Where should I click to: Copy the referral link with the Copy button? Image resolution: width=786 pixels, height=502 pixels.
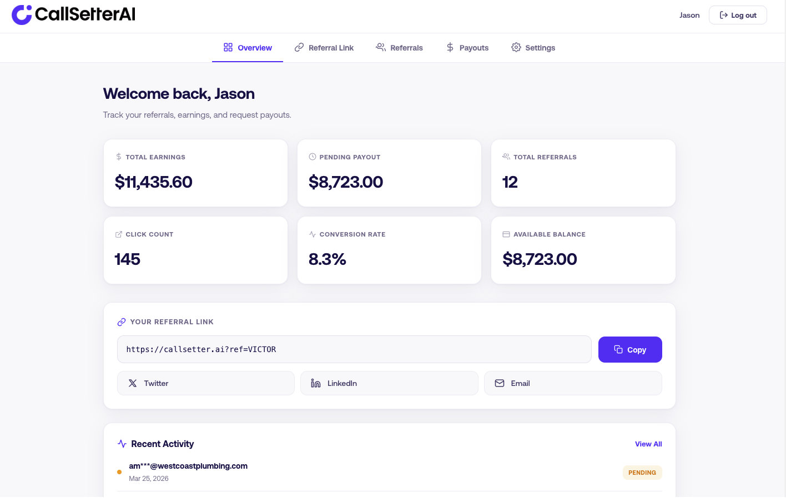click(x=630, y=349)
